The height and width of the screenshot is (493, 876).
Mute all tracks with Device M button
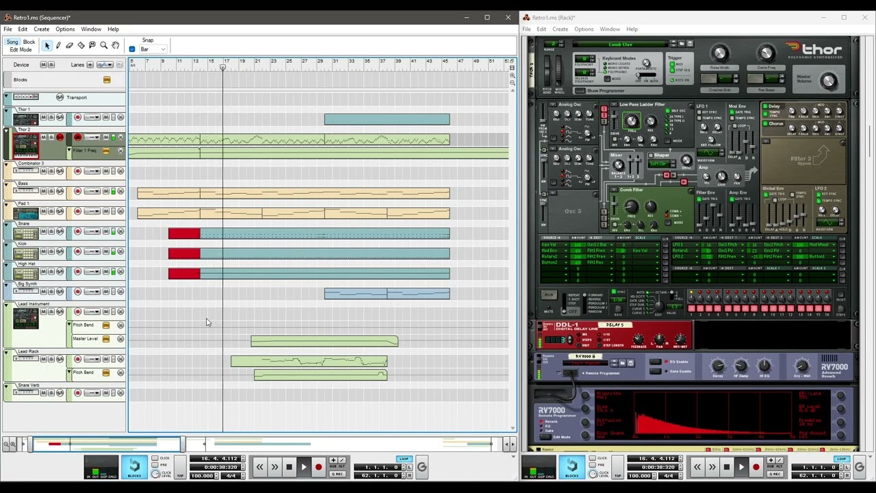43,64
